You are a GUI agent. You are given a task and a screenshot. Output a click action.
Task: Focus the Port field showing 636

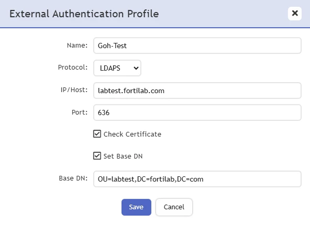(x=197, y=113)
